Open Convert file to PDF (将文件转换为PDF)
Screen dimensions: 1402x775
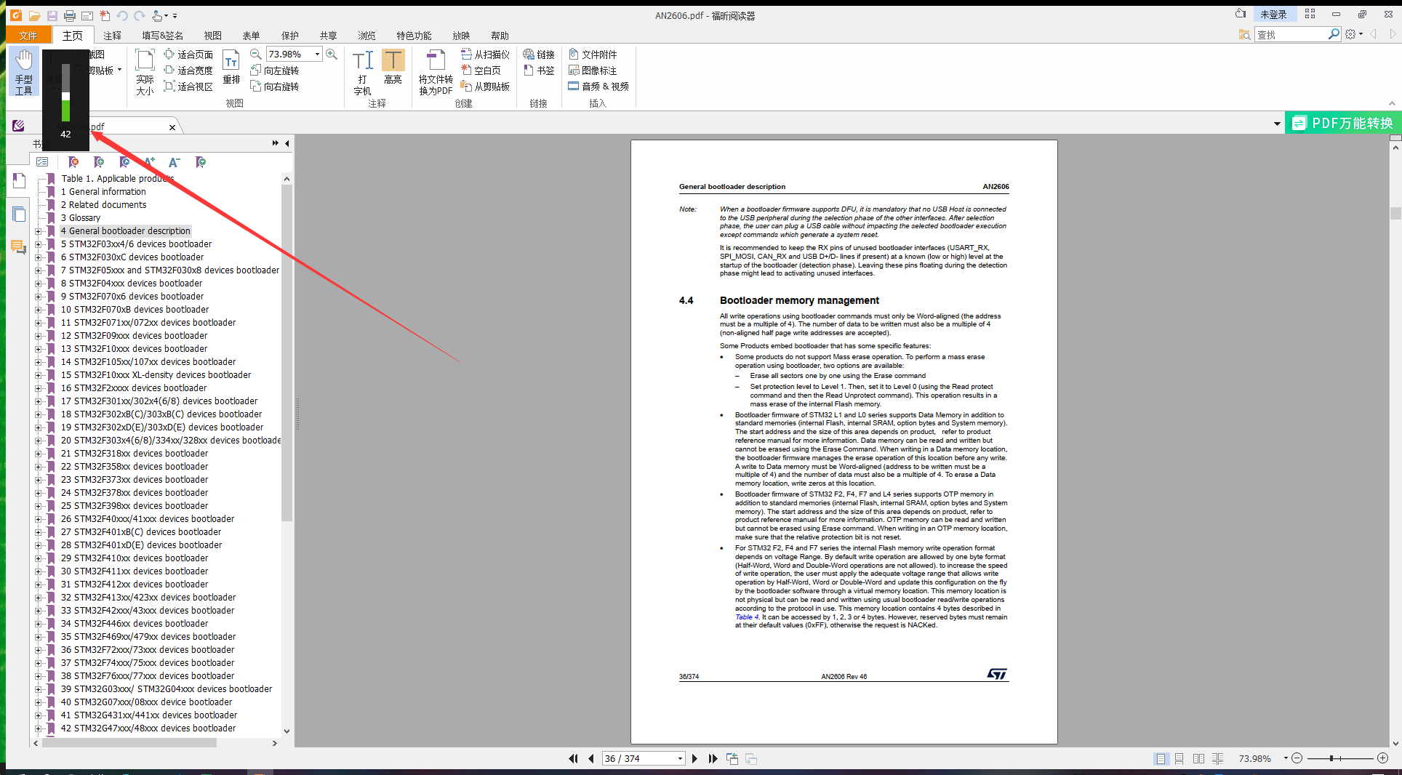(x=436, y=73)
